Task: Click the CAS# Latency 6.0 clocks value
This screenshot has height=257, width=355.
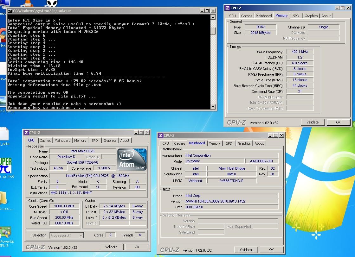Action: tap(300, 63)
